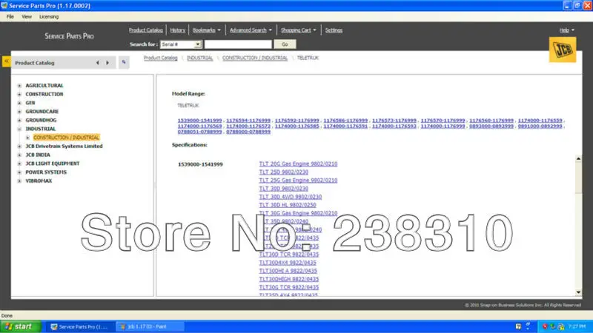This screenshot has height=333, width=593.
Task: Open the Help dropdown
Action: (x=566, y=30)
